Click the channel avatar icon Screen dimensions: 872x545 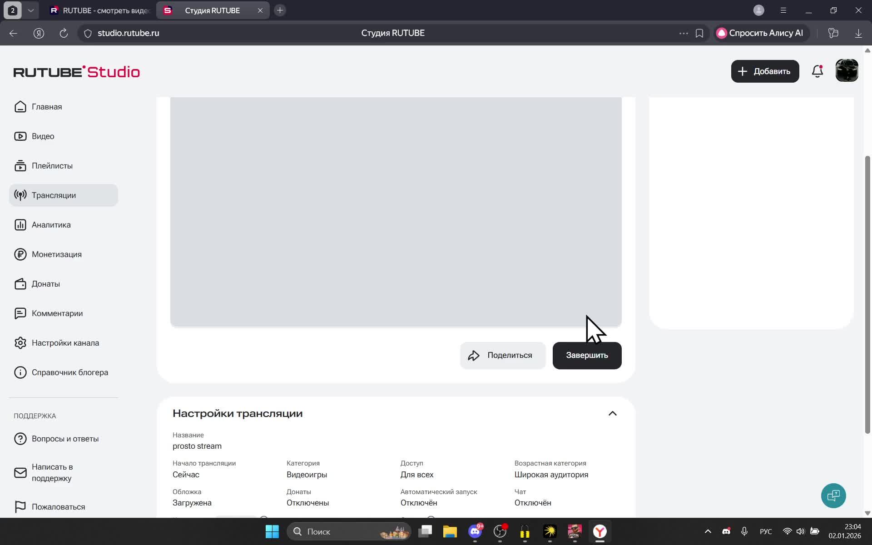tap(847, 71)
